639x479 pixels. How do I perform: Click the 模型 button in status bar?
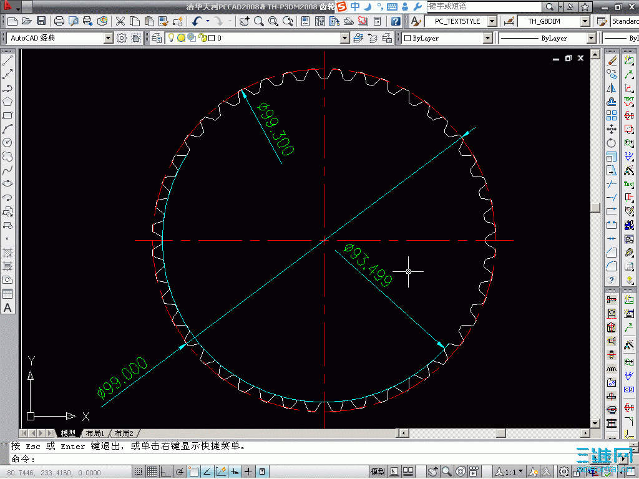(378, 472)
